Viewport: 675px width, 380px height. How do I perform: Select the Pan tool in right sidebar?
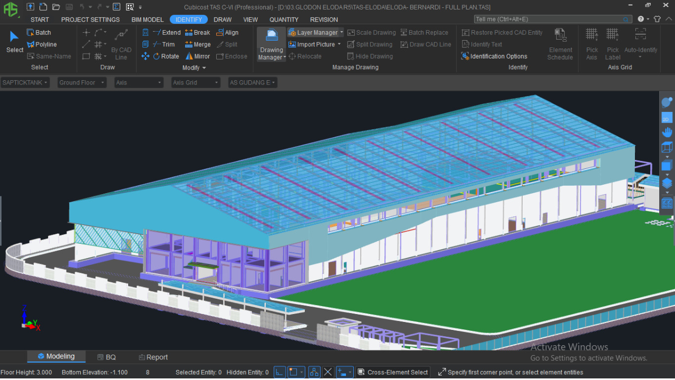pos(667,131)
